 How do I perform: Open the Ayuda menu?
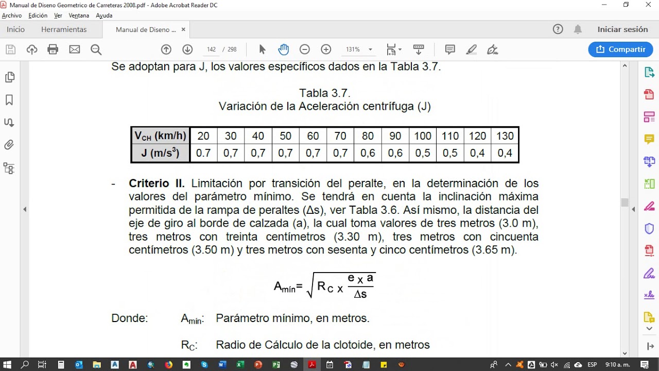tap(104, 15)
